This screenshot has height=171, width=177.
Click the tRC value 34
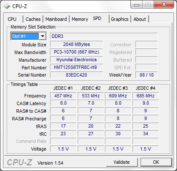click(x=146, y=134)
